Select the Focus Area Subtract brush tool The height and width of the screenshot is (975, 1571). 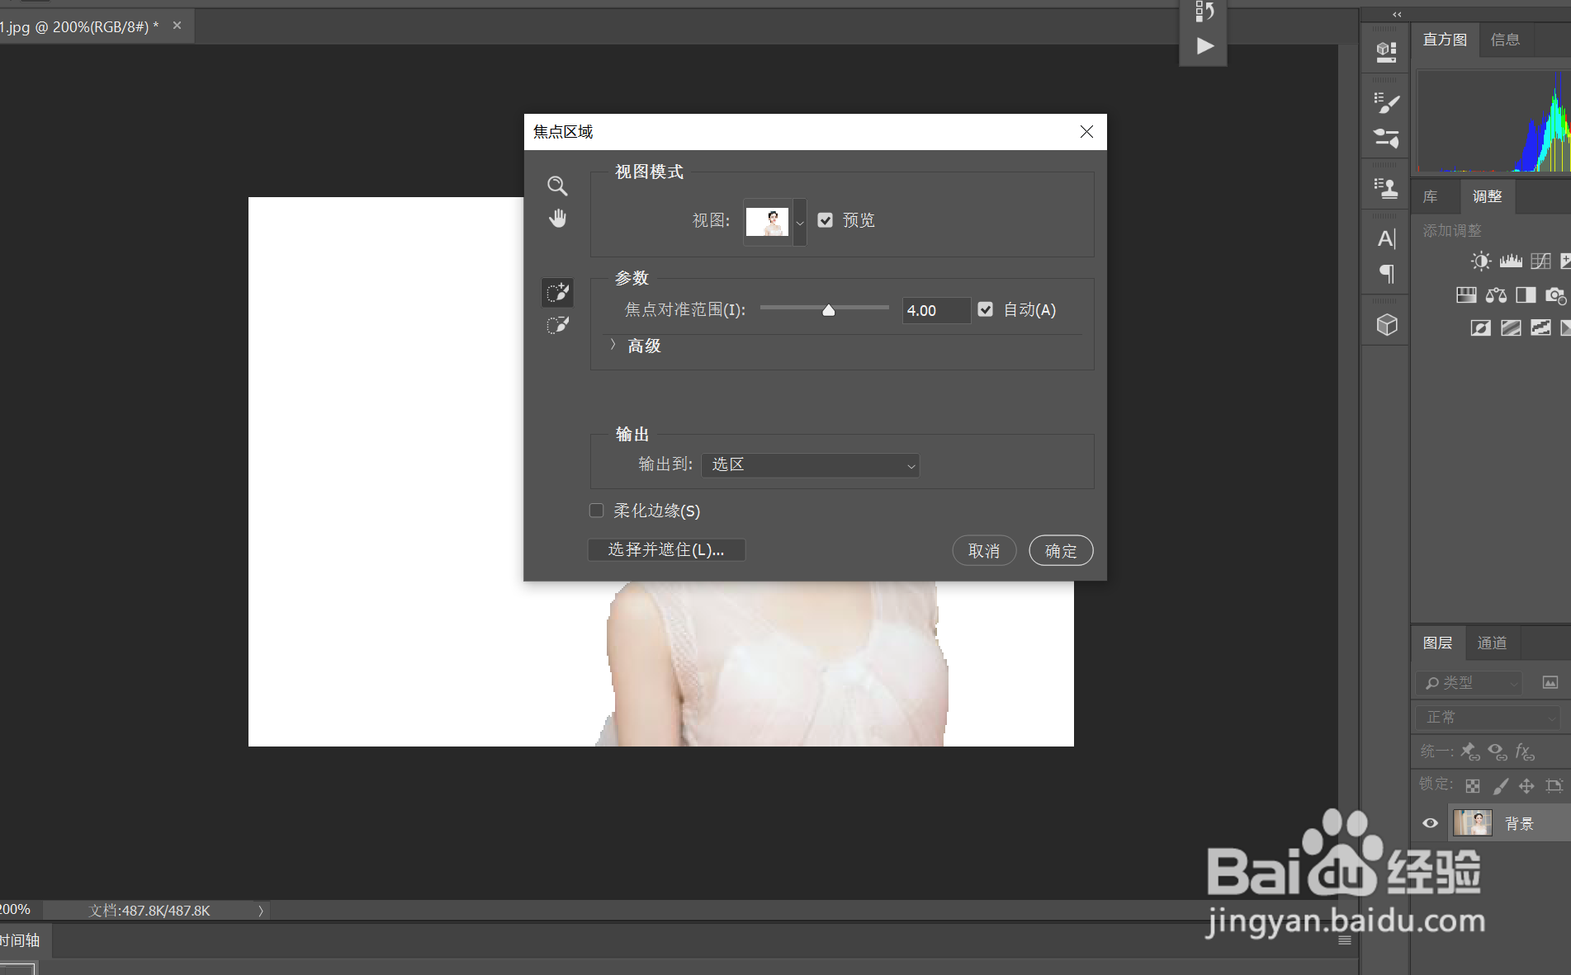coord(557,324)
